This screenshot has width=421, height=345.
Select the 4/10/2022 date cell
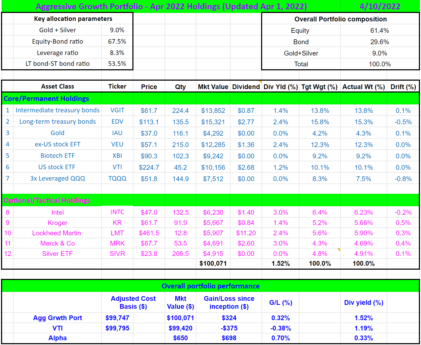point(380,6)
